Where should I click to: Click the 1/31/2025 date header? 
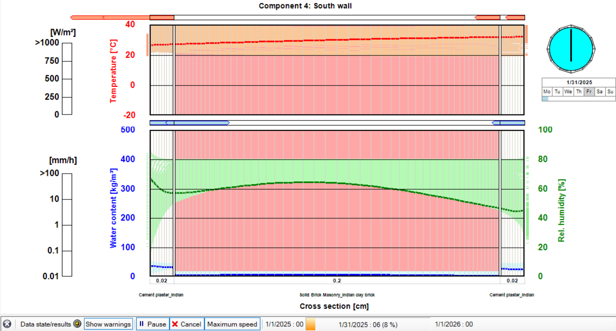579,82
